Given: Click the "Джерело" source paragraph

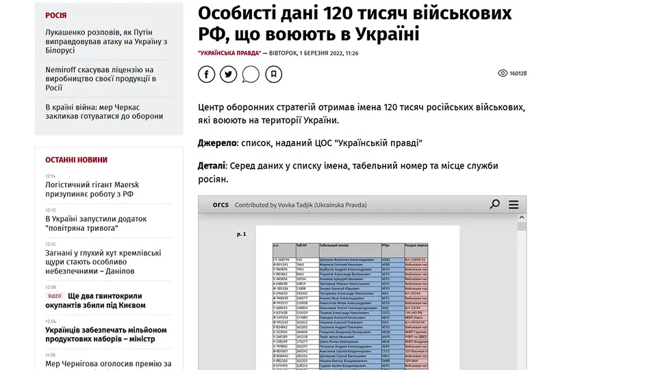Looking at the screenshot, I should 310,143.
